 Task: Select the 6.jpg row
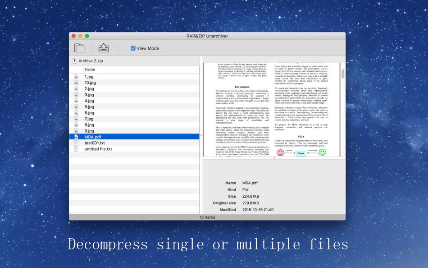pos(134,113)
